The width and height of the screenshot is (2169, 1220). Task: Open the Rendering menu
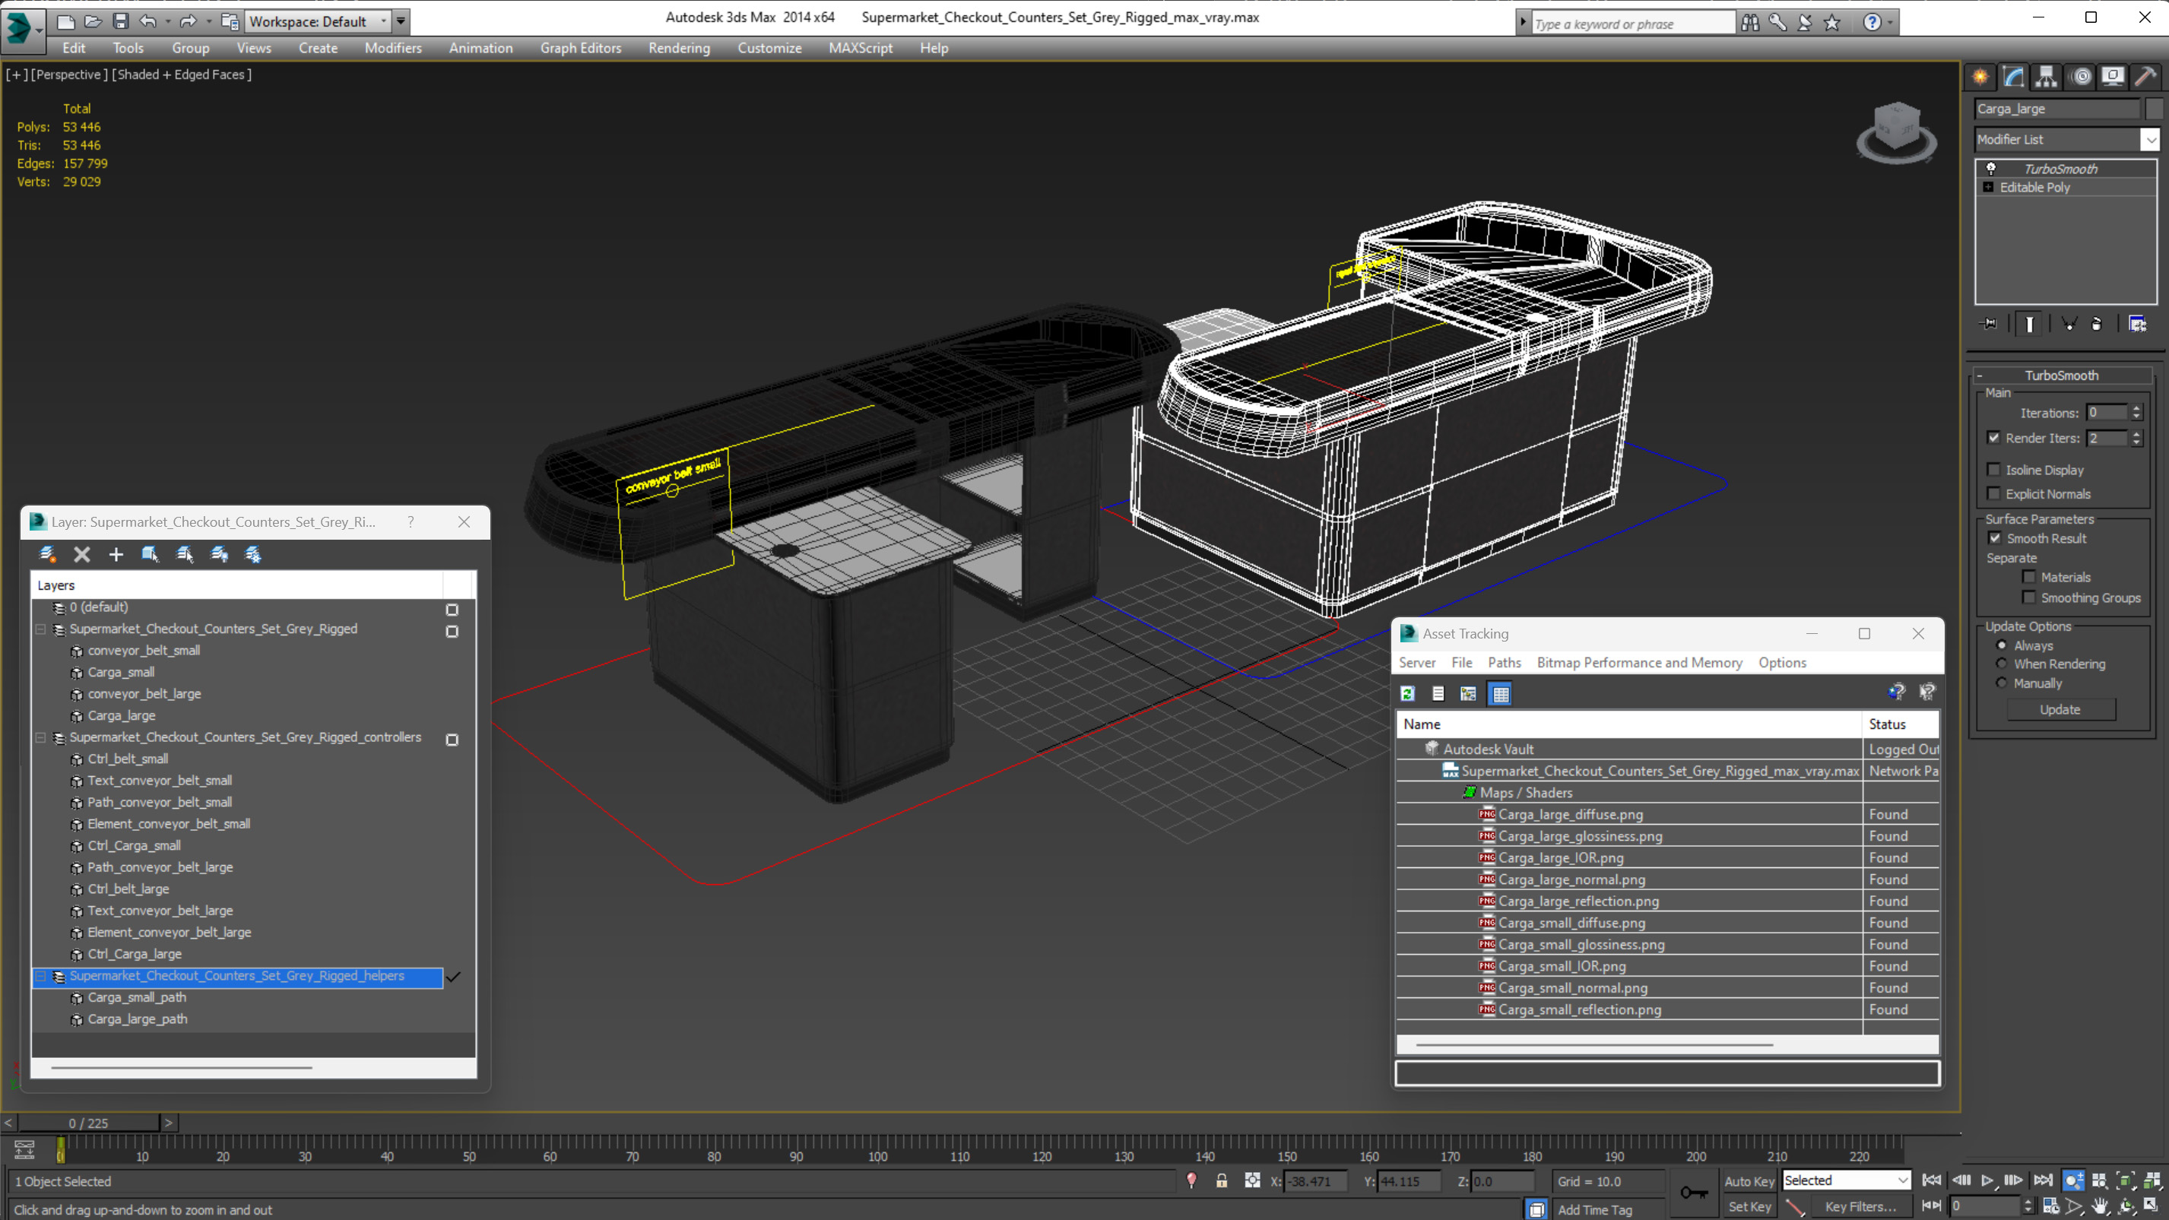(x=679, y=48)
